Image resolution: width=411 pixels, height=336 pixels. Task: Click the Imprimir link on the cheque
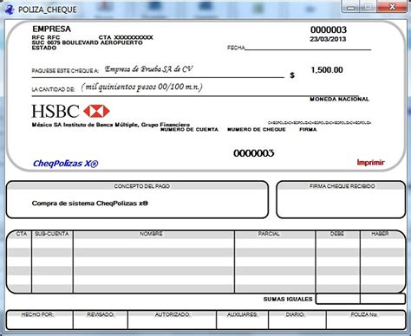pyautogui.click(x=370, y=163)
